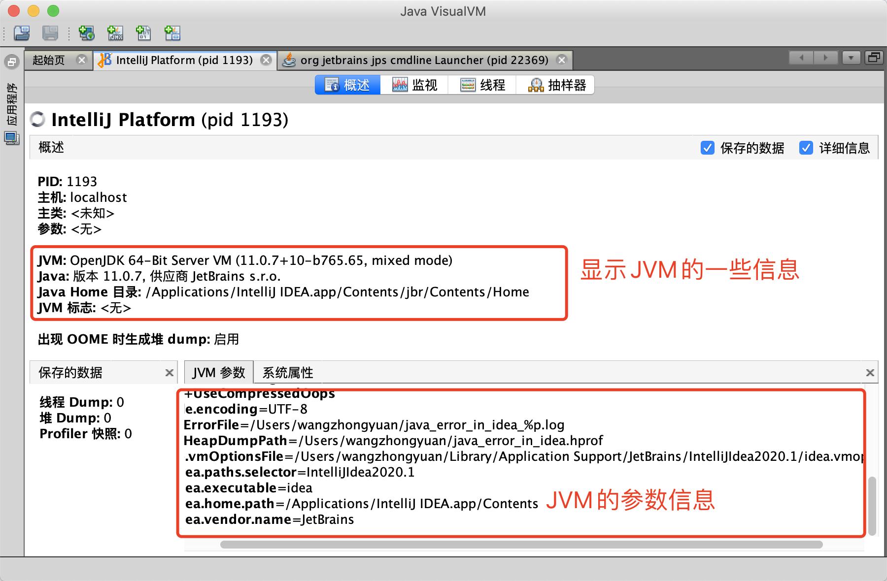This screenshot has width=887, height=581.
Task: Close the 起始页 tab
Action: 82,60
